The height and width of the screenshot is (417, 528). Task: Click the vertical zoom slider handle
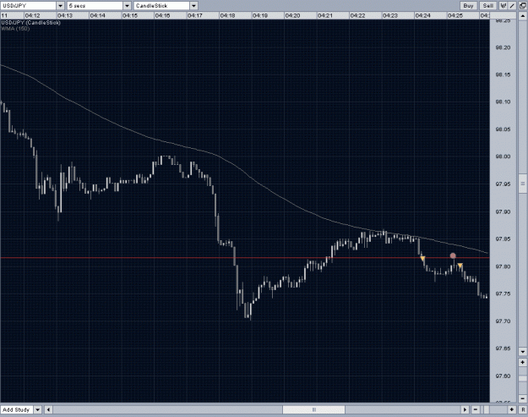coord(523,379)
